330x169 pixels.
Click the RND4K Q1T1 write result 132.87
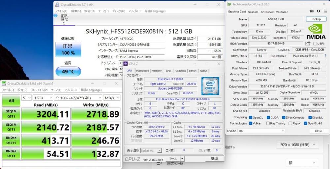click(96, 153)
